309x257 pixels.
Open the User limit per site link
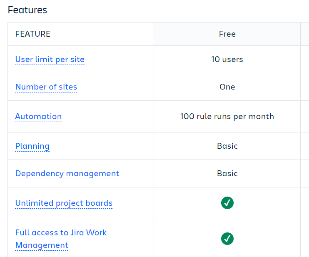pos(50,60)
